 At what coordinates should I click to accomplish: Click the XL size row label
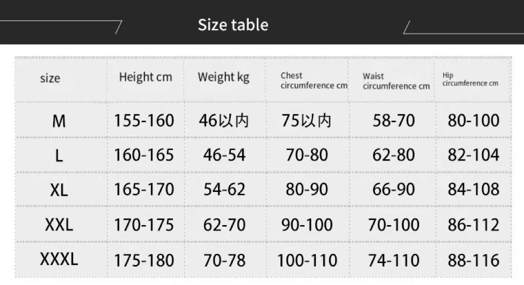[59, 190]
